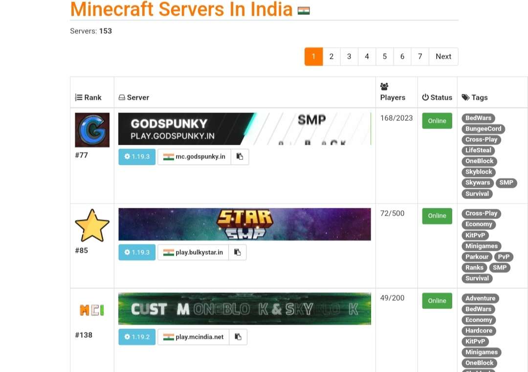Click the yellow star server icon
Viewport: 528px width, 372px height.
pos(92,225)
